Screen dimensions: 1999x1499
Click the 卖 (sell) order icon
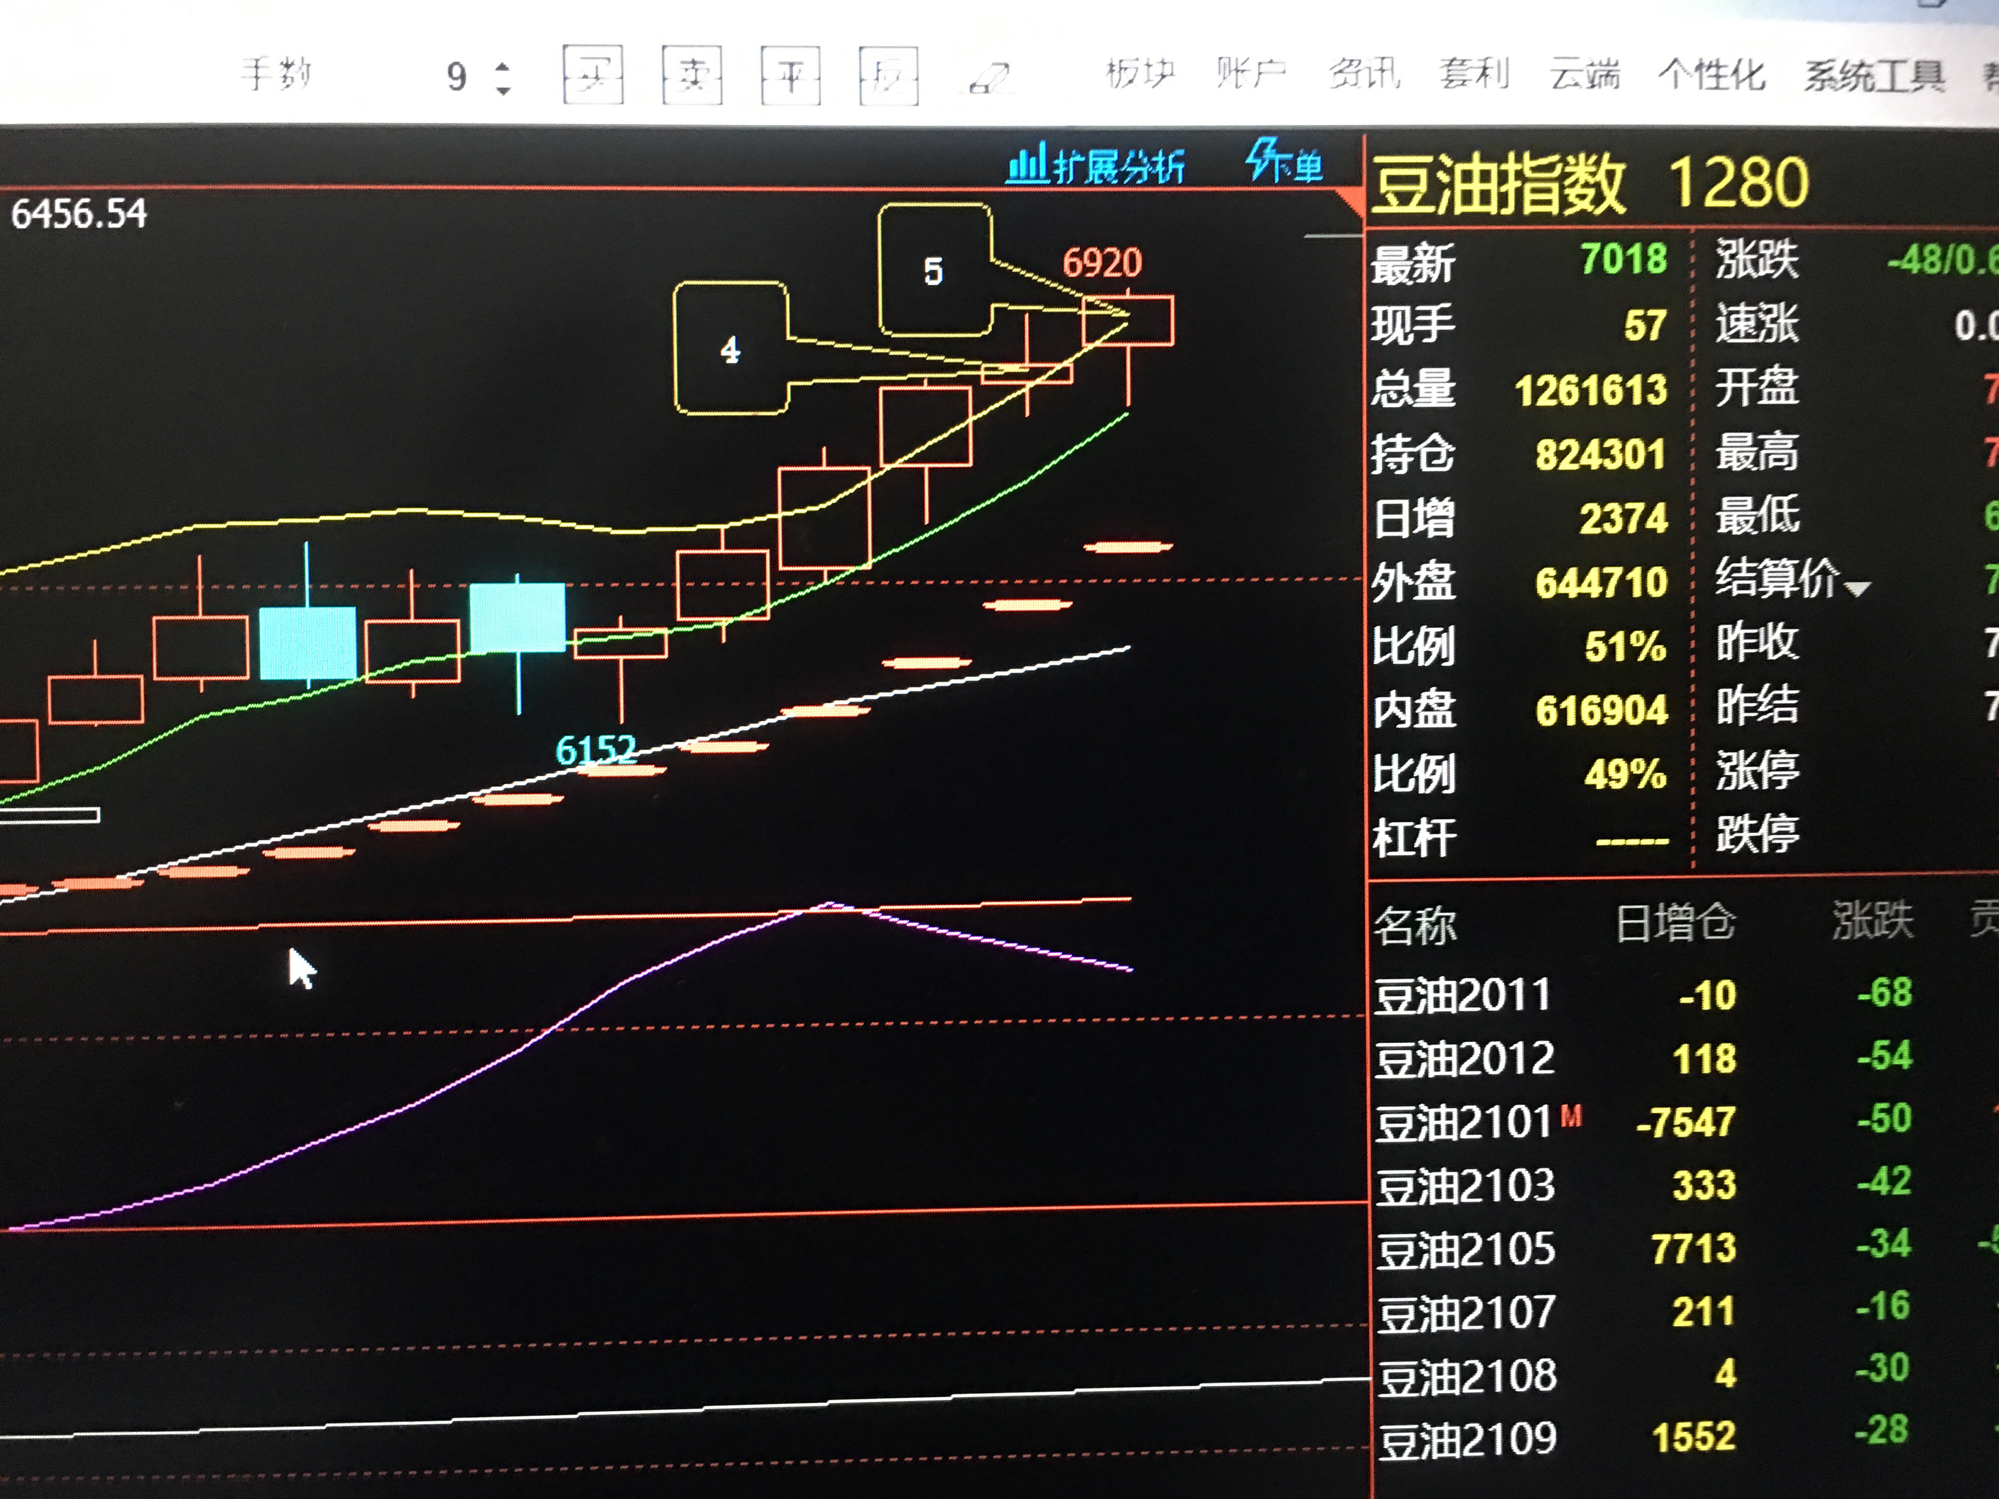click(691, 75)
